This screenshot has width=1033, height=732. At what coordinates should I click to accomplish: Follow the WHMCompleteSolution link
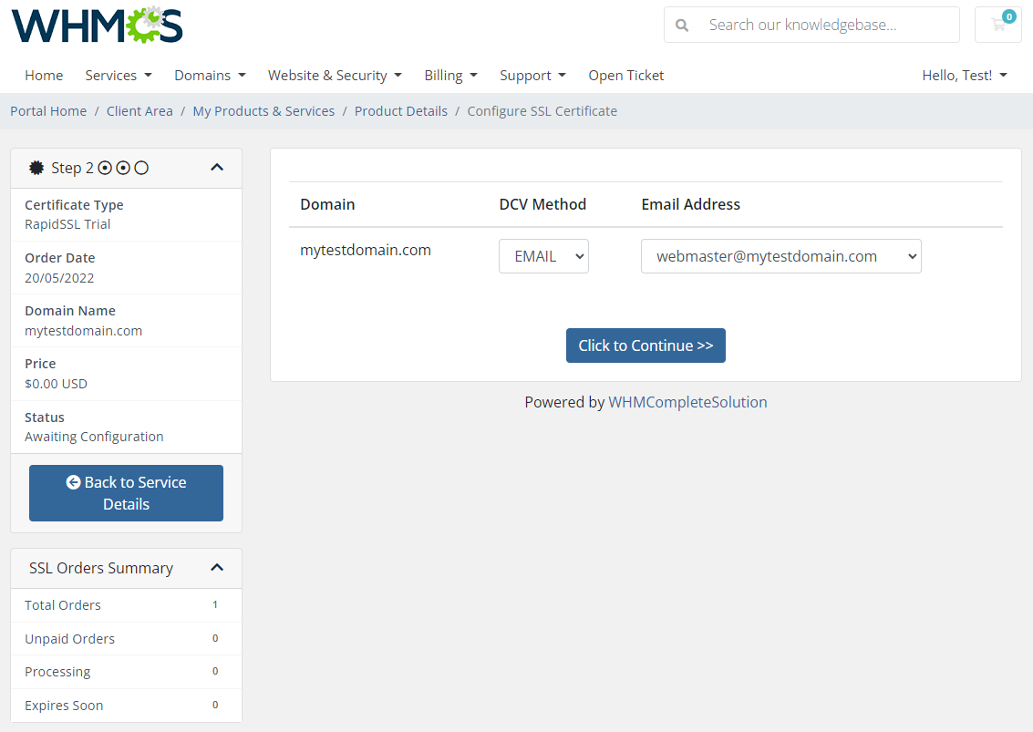pyautogui.click(x=687, y=402)
